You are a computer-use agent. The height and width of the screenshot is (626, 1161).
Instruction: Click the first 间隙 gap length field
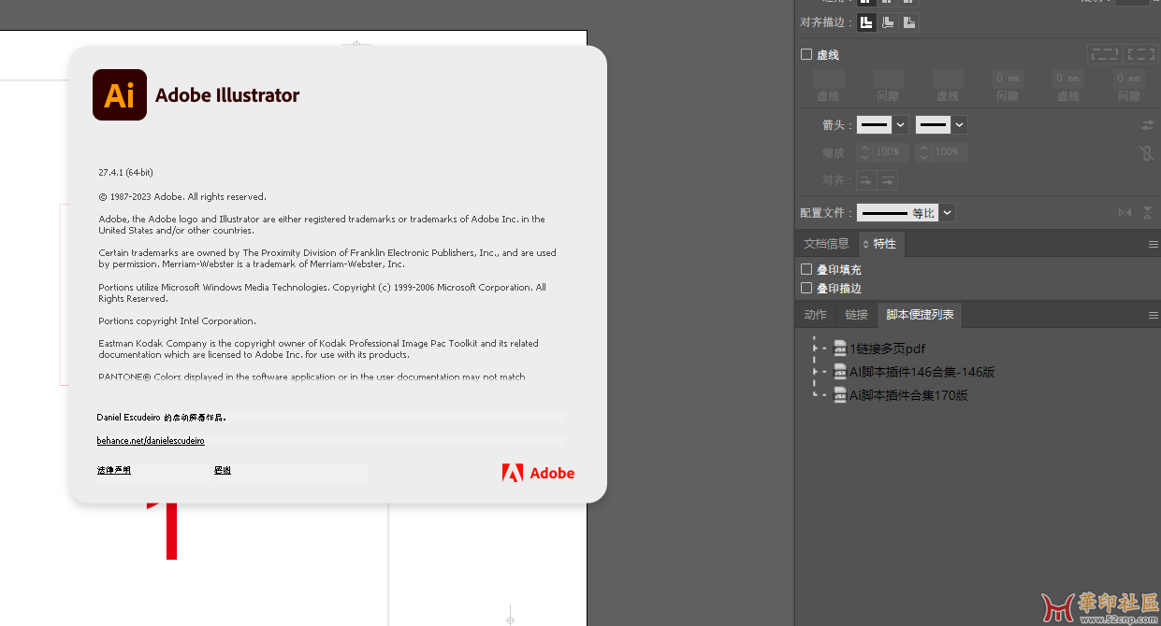888,78
